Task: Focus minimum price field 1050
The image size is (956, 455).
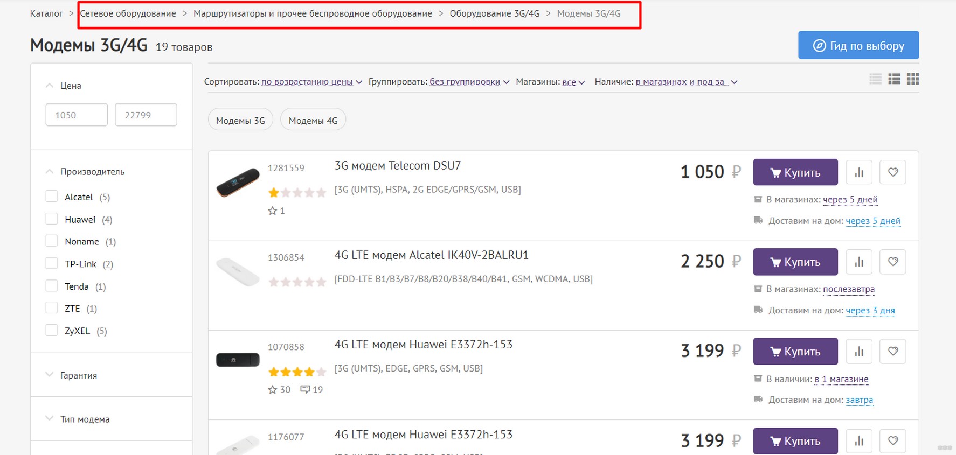Action: pos(77,115)
